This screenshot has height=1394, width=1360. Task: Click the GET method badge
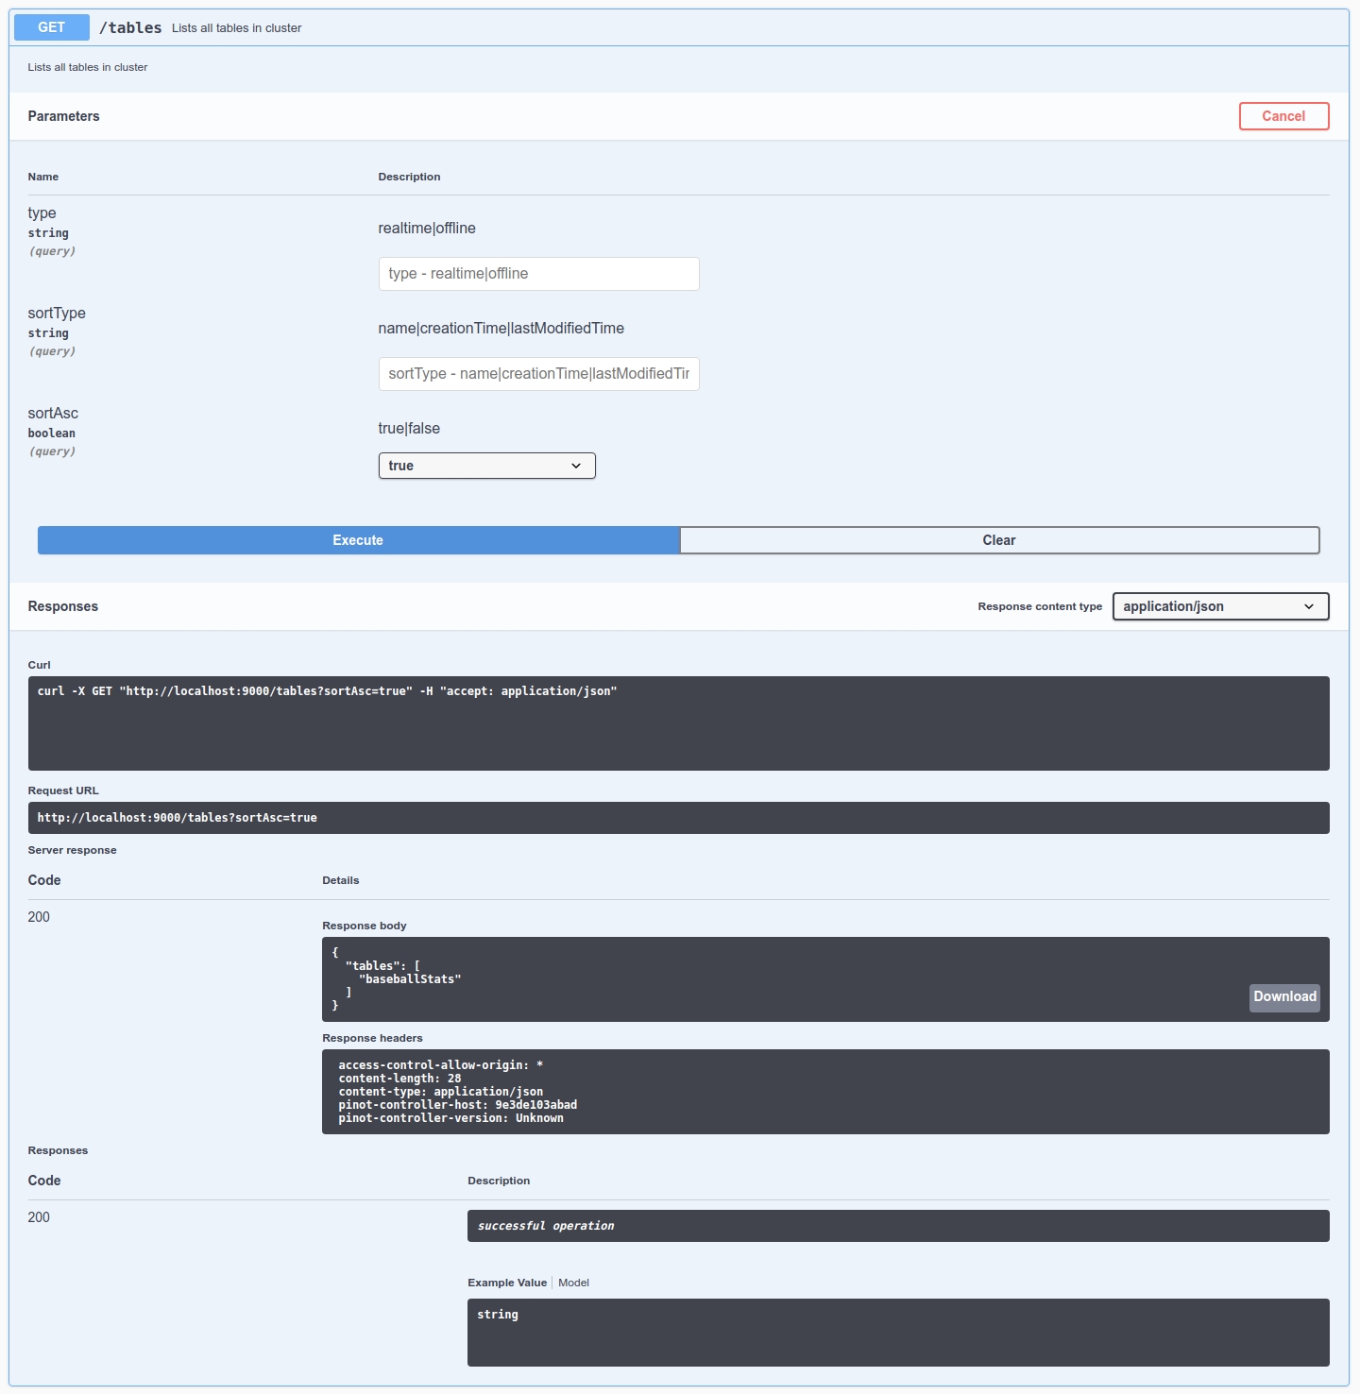52,27
